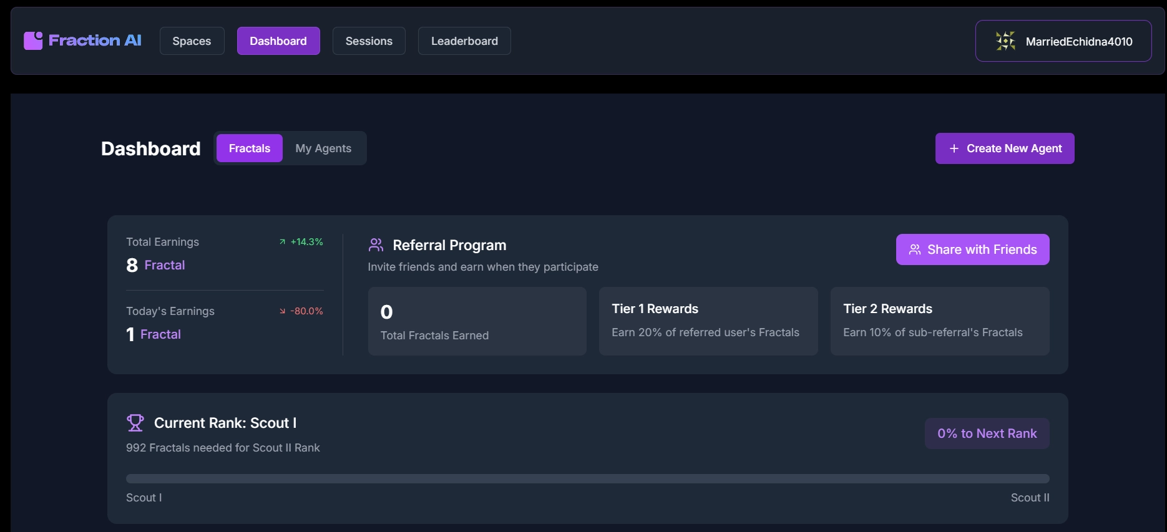Click '992 Fractals needed for Scout II Rank'
Screen dimensions: 1167x532
point(223,448)
